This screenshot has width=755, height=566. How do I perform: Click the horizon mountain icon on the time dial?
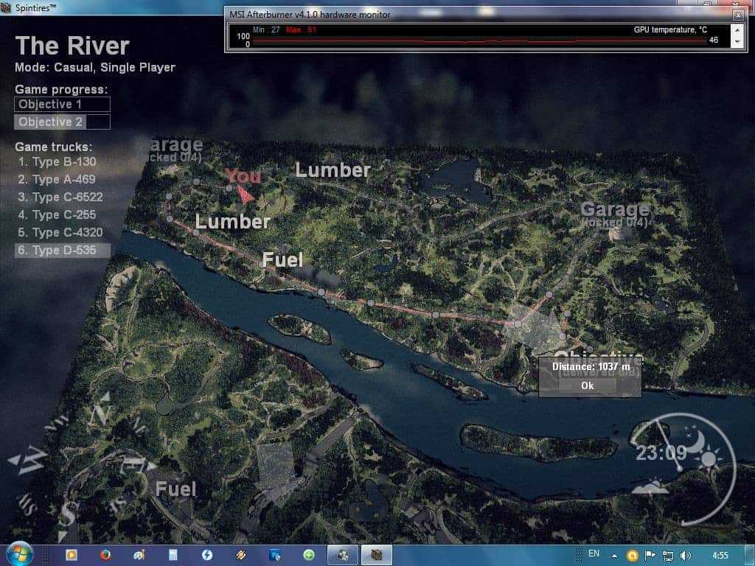pyautogui.click(x=651, y=487)
